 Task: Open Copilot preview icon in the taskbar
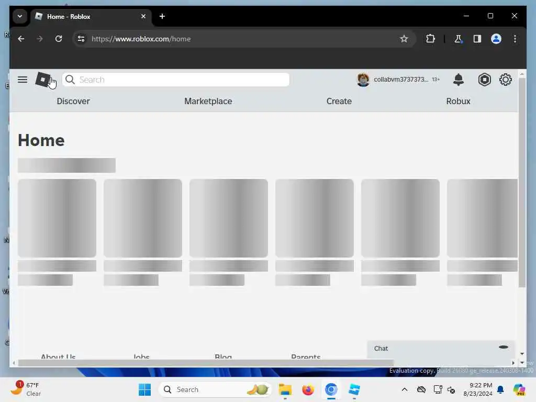click(519, 389)
